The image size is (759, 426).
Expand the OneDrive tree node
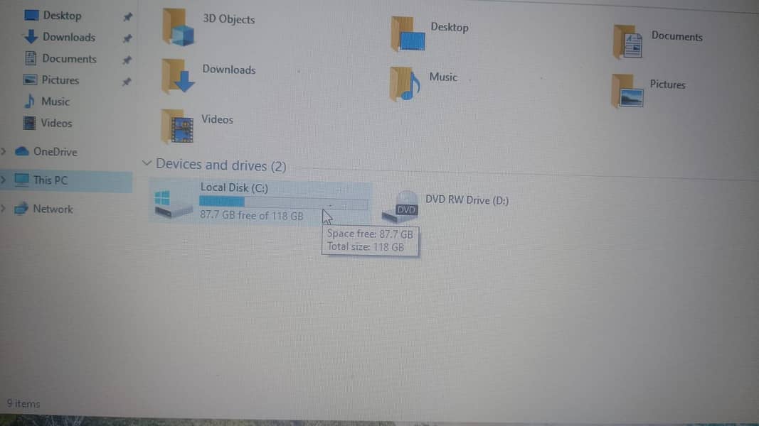point(4,152)
